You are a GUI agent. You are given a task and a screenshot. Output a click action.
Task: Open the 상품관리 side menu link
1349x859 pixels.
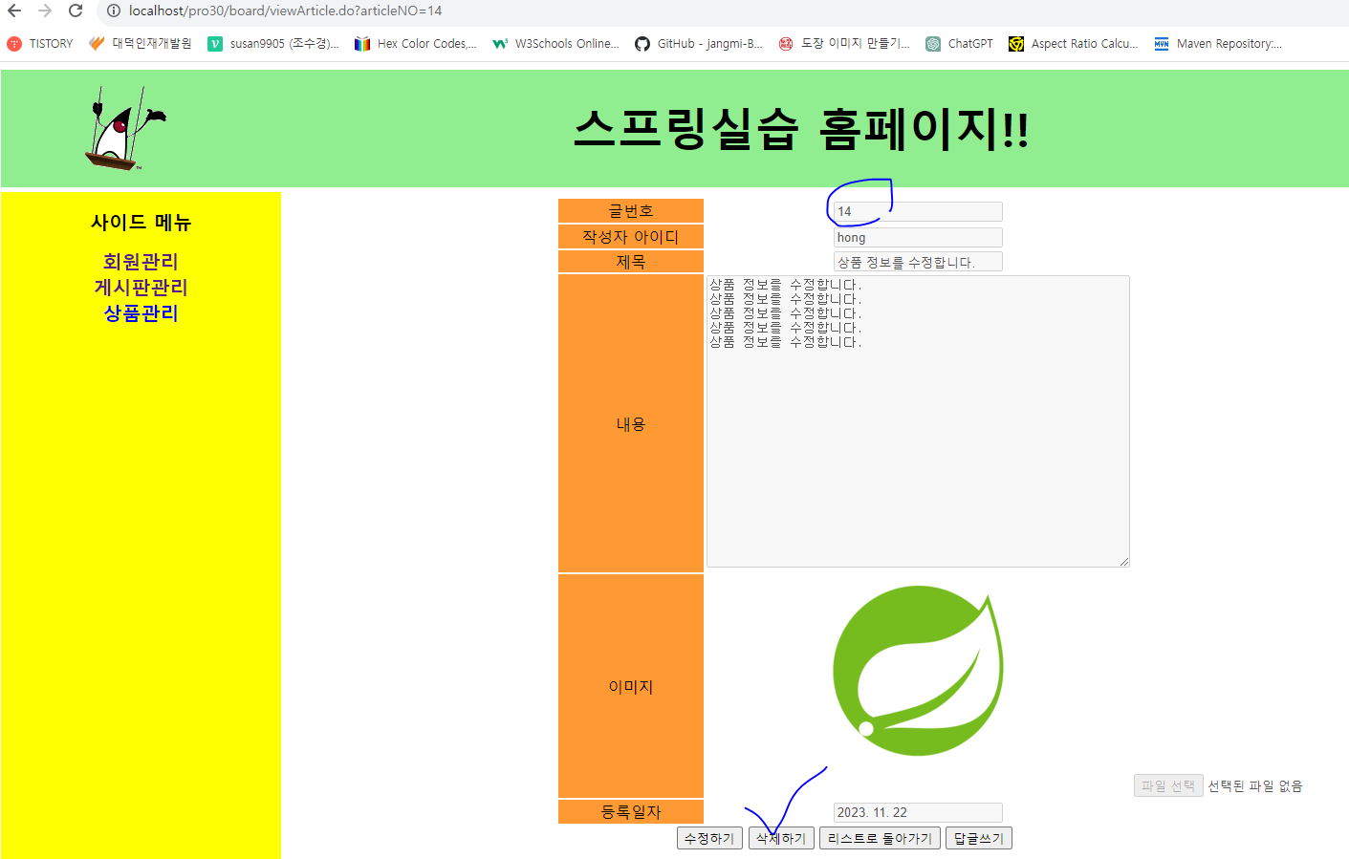point(141,313)
